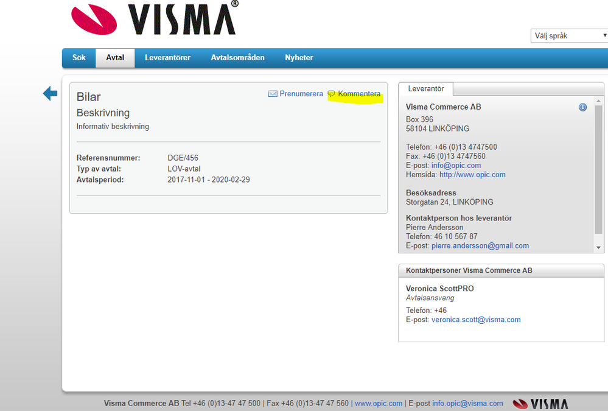The width and height of the screenshot is (608, 411).
Task: Open the info@opic.com email link
Action: coord(456,166)
